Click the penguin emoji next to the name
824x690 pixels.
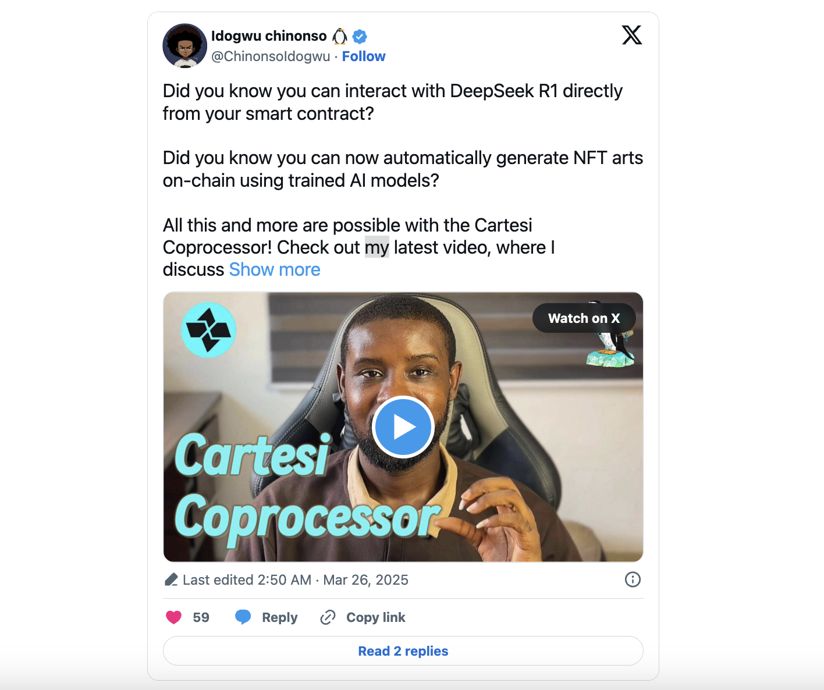tap(340, 36)
